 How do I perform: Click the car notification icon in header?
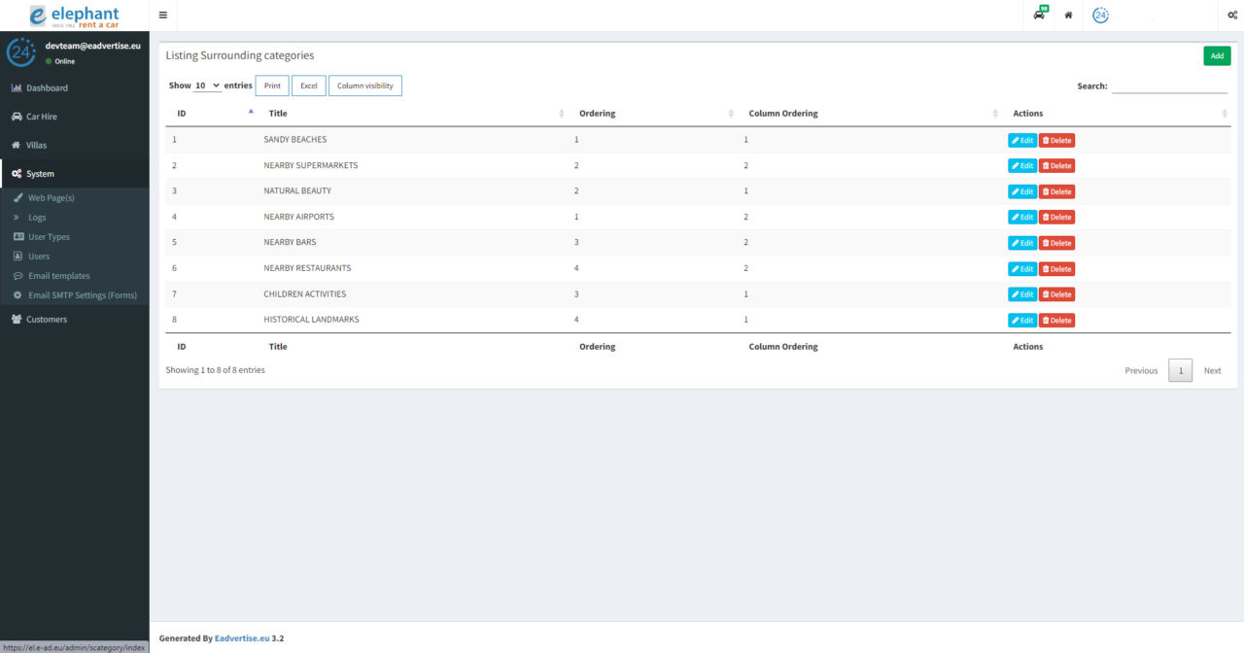point(1039,15)
